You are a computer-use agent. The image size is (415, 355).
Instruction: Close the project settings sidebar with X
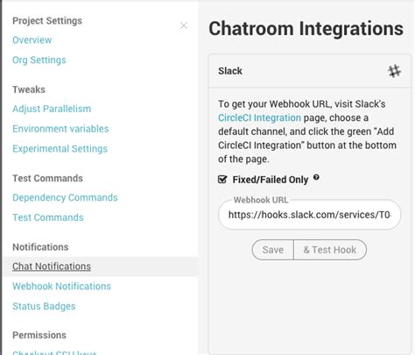tap(184, 25)
